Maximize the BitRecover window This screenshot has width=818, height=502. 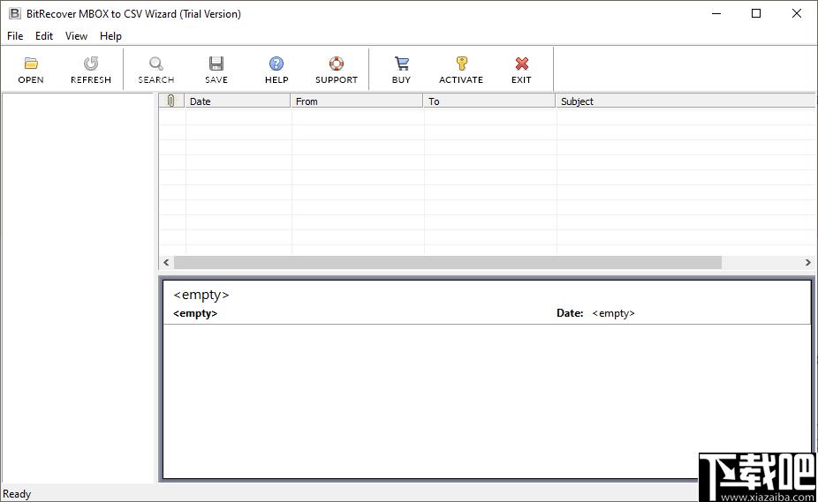click(x=756, y=13)
